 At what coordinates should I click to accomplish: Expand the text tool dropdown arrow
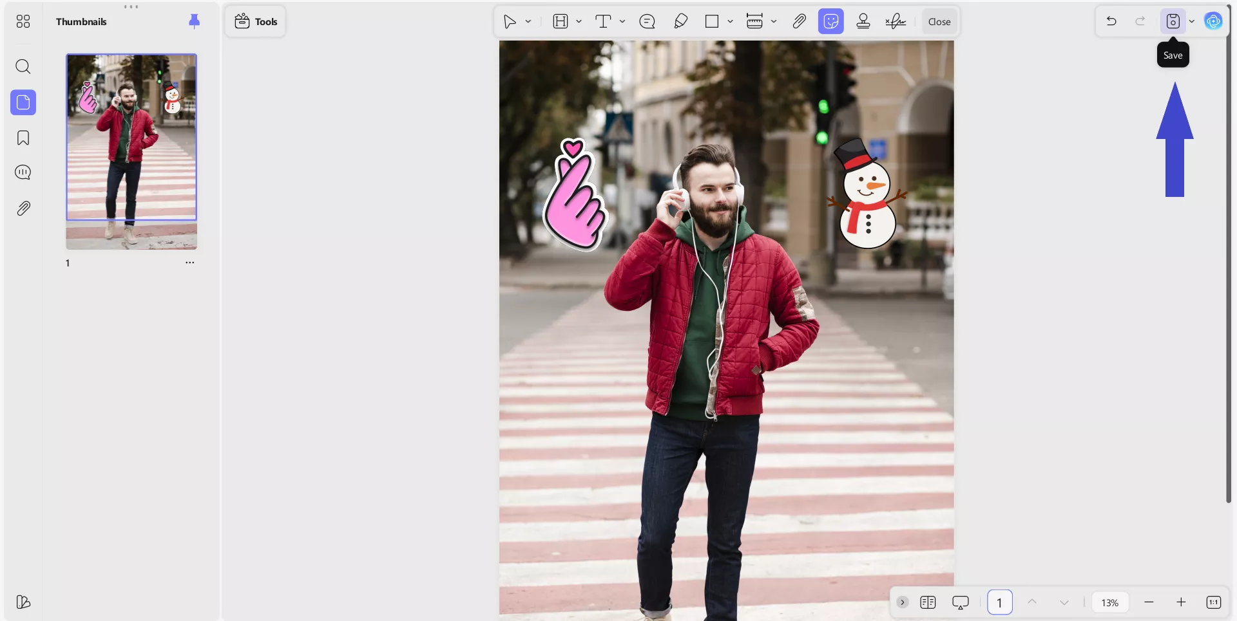pyautogui.click(x=622, y=22)
